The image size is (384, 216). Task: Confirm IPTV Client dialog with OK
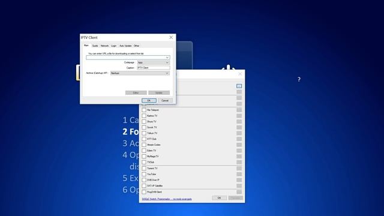tap(149, 101)
